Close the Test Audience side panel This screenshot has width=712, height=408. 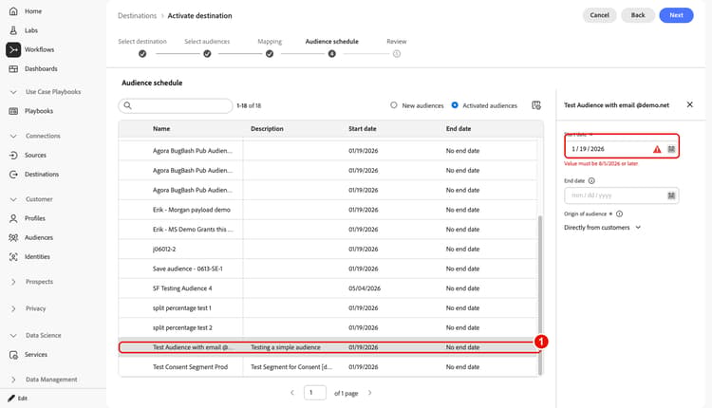690,104
